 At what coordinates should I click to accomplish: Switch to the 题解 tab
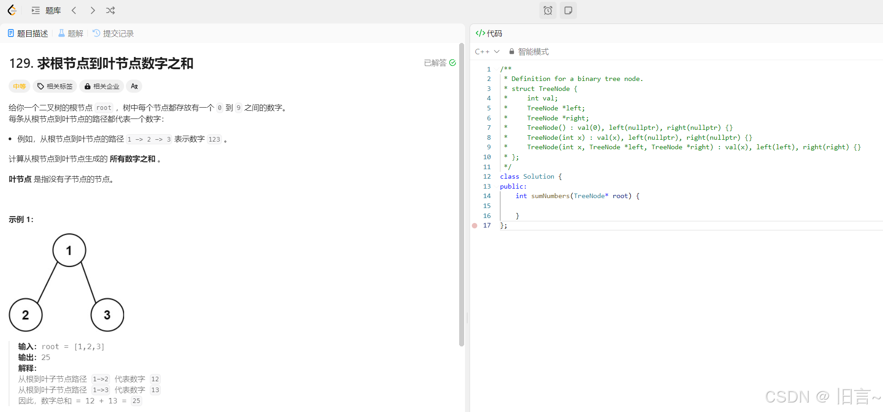click(71, 33)
